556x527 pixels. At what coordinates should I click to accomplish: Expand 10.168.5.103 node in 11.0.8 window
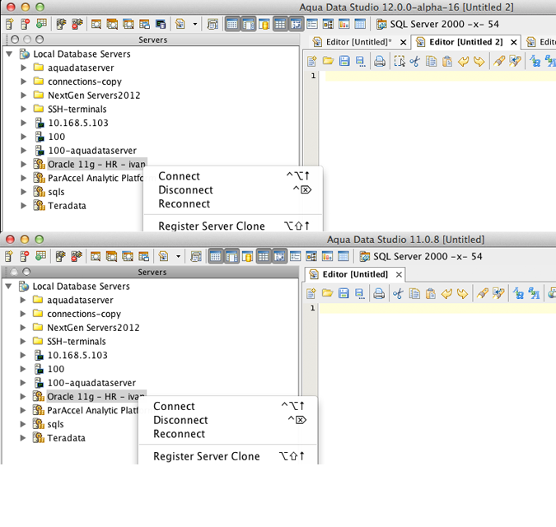coord(23,355)
